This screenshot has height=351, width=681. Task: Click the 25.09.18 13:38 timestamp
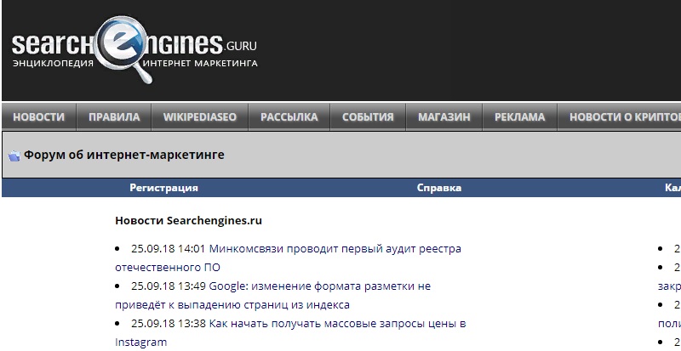(169, 324)
